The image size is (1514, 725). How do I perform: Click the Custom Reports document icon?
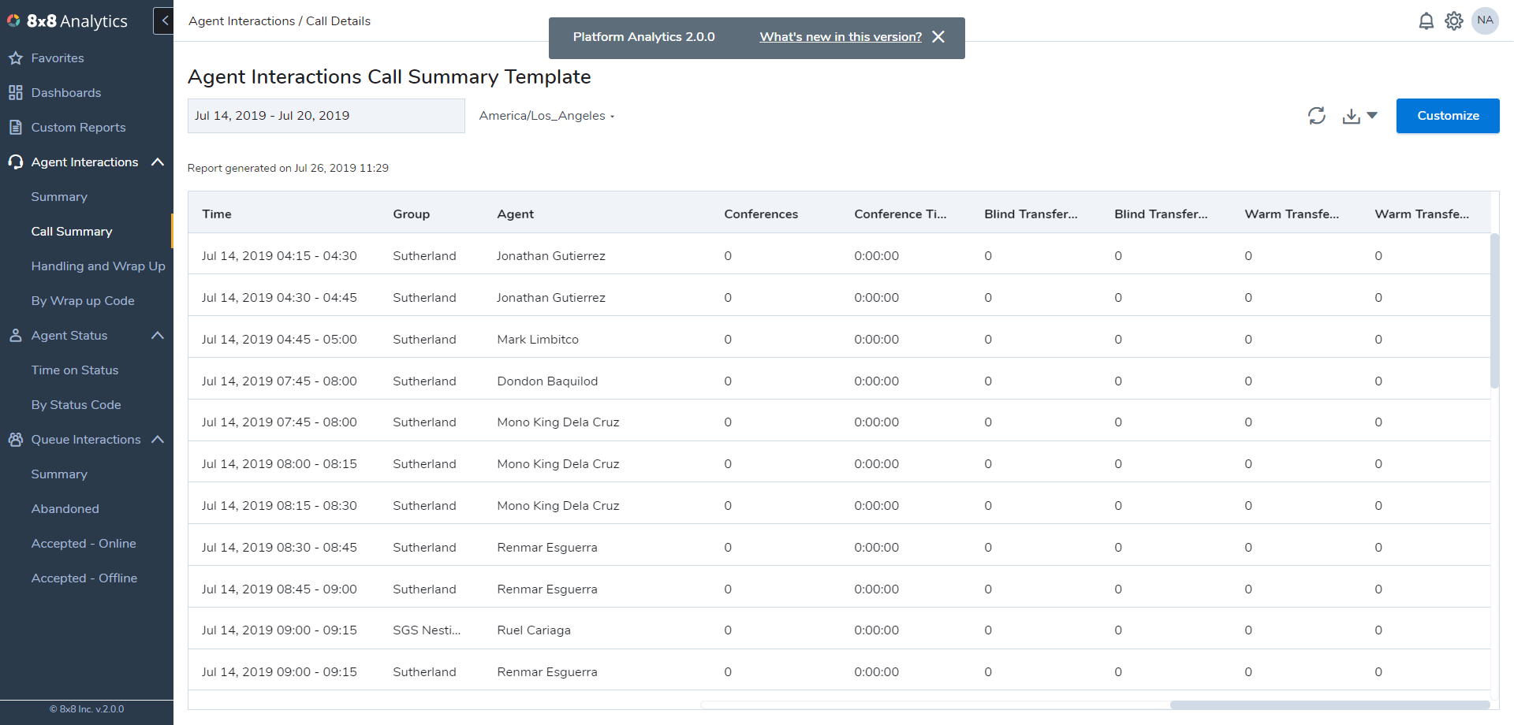pos(15,128)
